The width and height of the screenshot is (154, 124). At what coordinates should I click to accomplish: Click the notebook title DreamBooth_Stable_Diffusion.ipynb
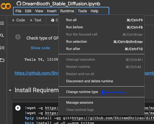(61, 4)
